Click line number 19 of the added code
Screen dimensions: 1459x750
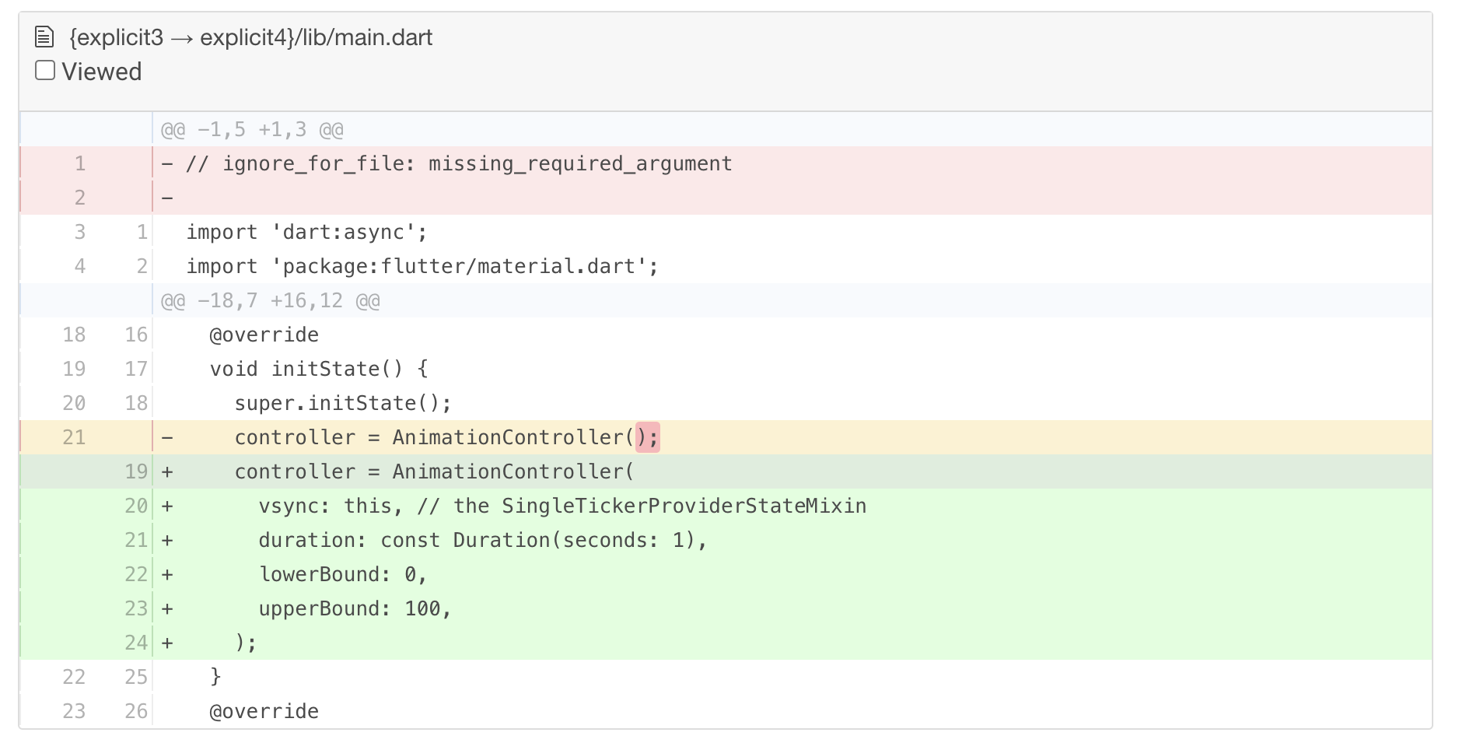135,471
